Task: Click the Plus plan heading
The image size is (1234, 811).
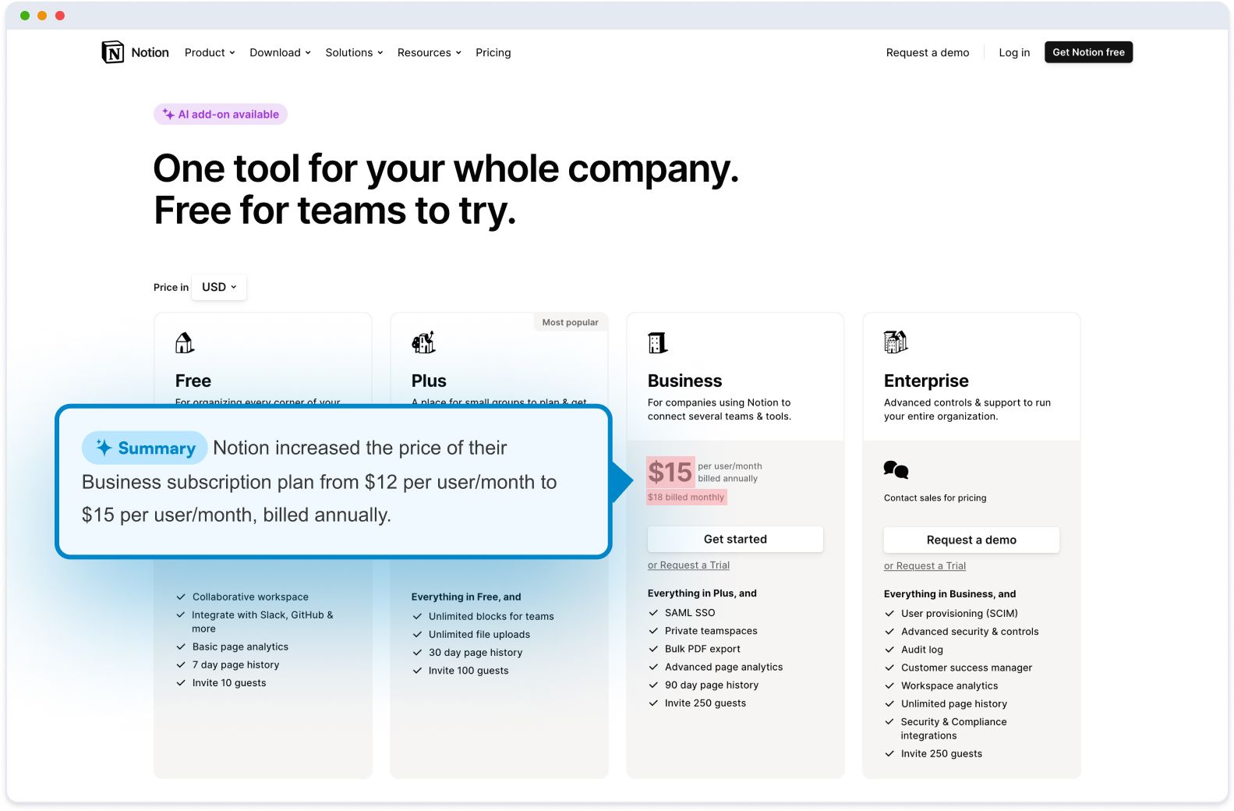Action: pos(429,381)
